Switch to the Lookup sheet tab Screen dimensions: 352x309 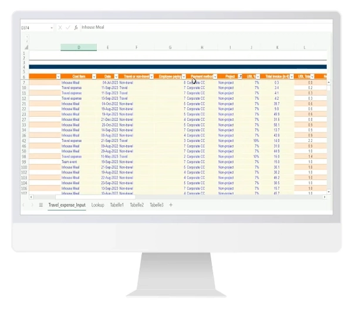coord(97,205)
